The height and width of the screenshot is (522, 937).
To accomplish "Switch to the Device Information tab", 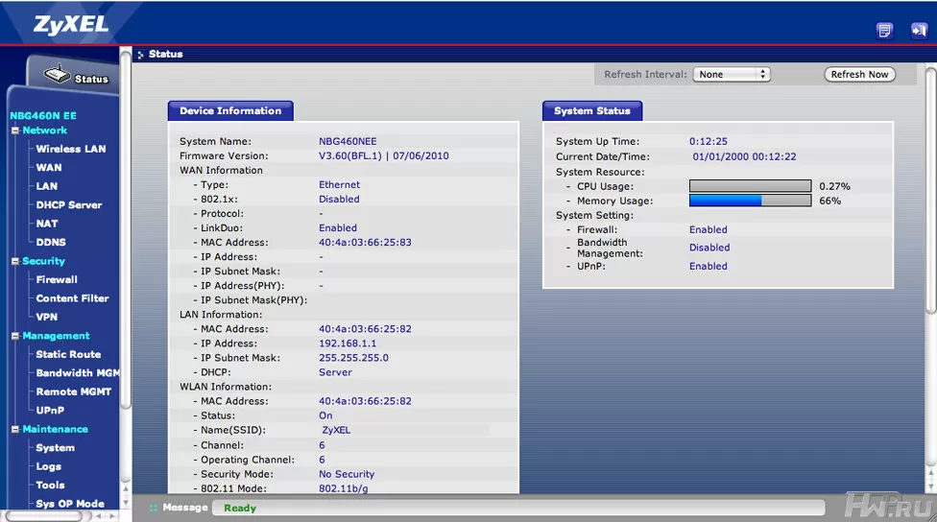I will click(230, 111).
